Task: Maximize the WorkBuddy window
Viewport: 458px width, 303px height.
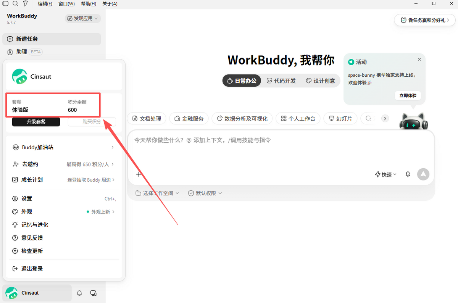Action: [434, 3]
